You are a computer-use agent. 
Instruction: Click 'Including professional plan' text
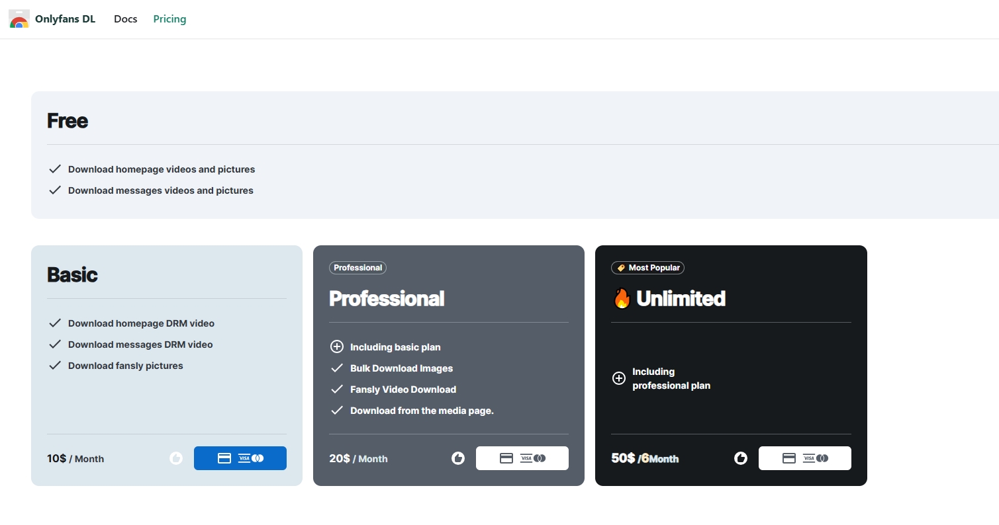(671, 379)
